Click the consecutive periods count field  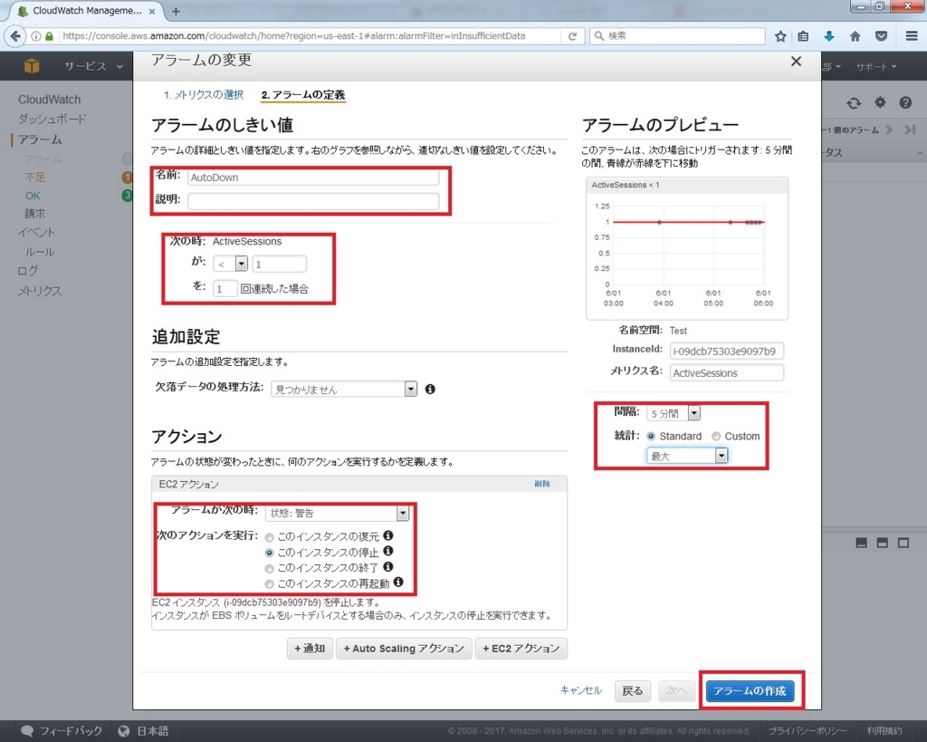(x=225, y=289)
